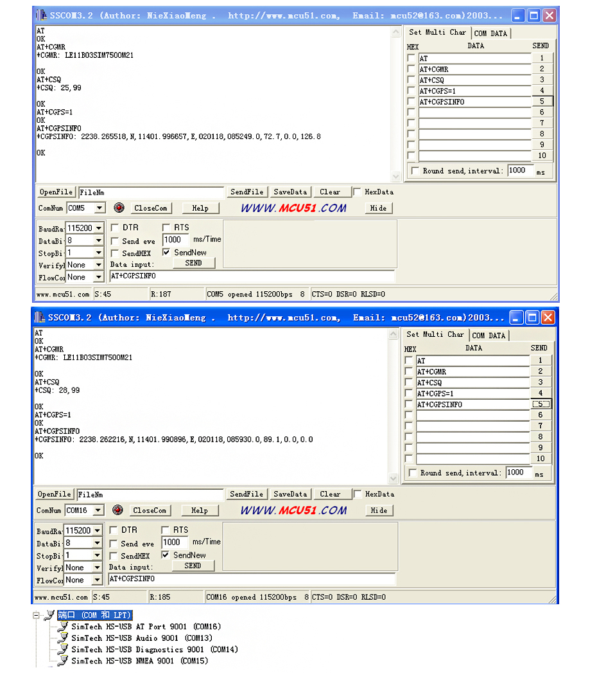The width and height of the screenshot is (597, 673).
Task: Tick the HexData checkbox in the COM5 window
Action: click(356, 192)
